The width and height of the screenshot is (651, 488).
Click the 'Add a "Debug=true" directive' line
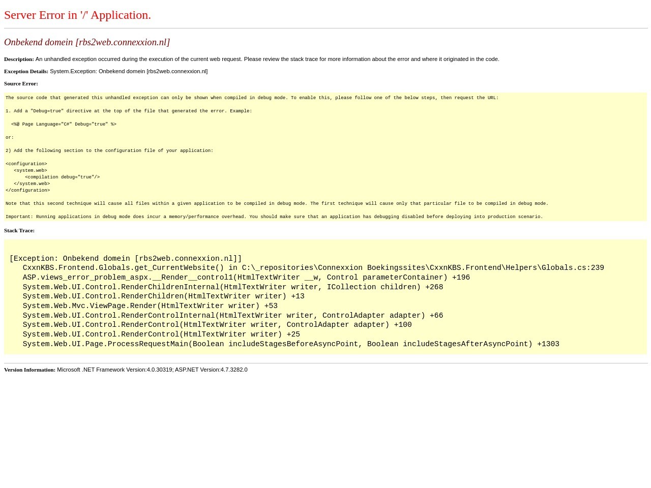(x=129, y=111)
